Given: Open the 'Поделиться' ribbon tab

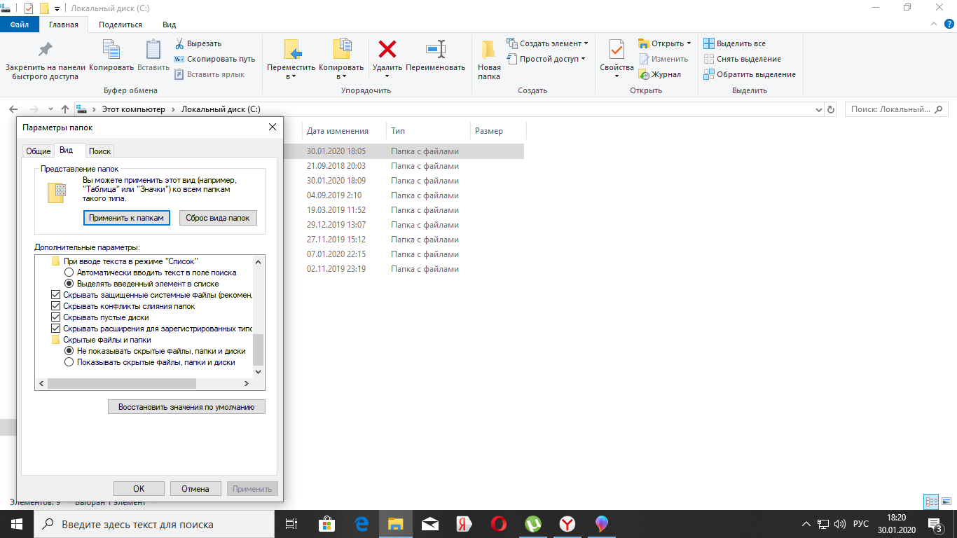Looking at the screenshot, I should coord(120,25).
